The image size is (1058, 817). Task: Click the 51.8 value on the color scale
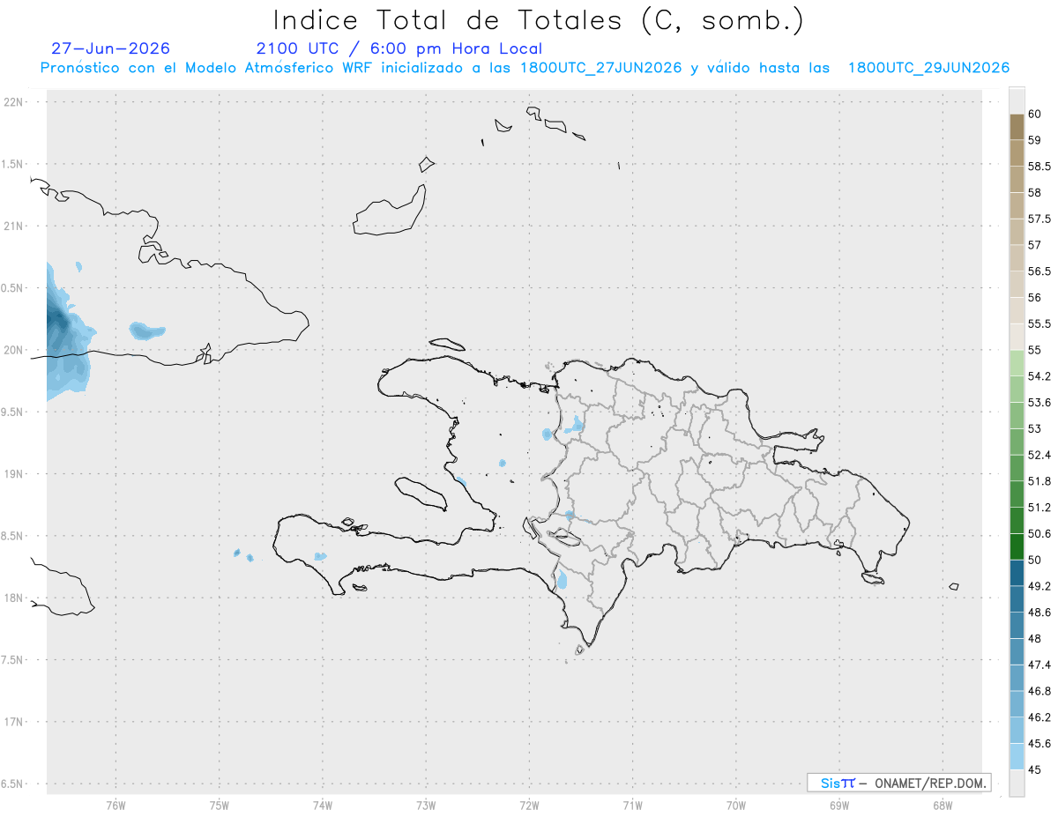[1039, 481]
